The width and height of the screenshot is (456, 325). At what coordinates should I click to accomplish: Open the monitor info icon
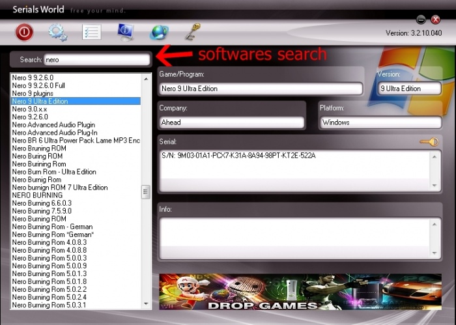coord(126,32)
